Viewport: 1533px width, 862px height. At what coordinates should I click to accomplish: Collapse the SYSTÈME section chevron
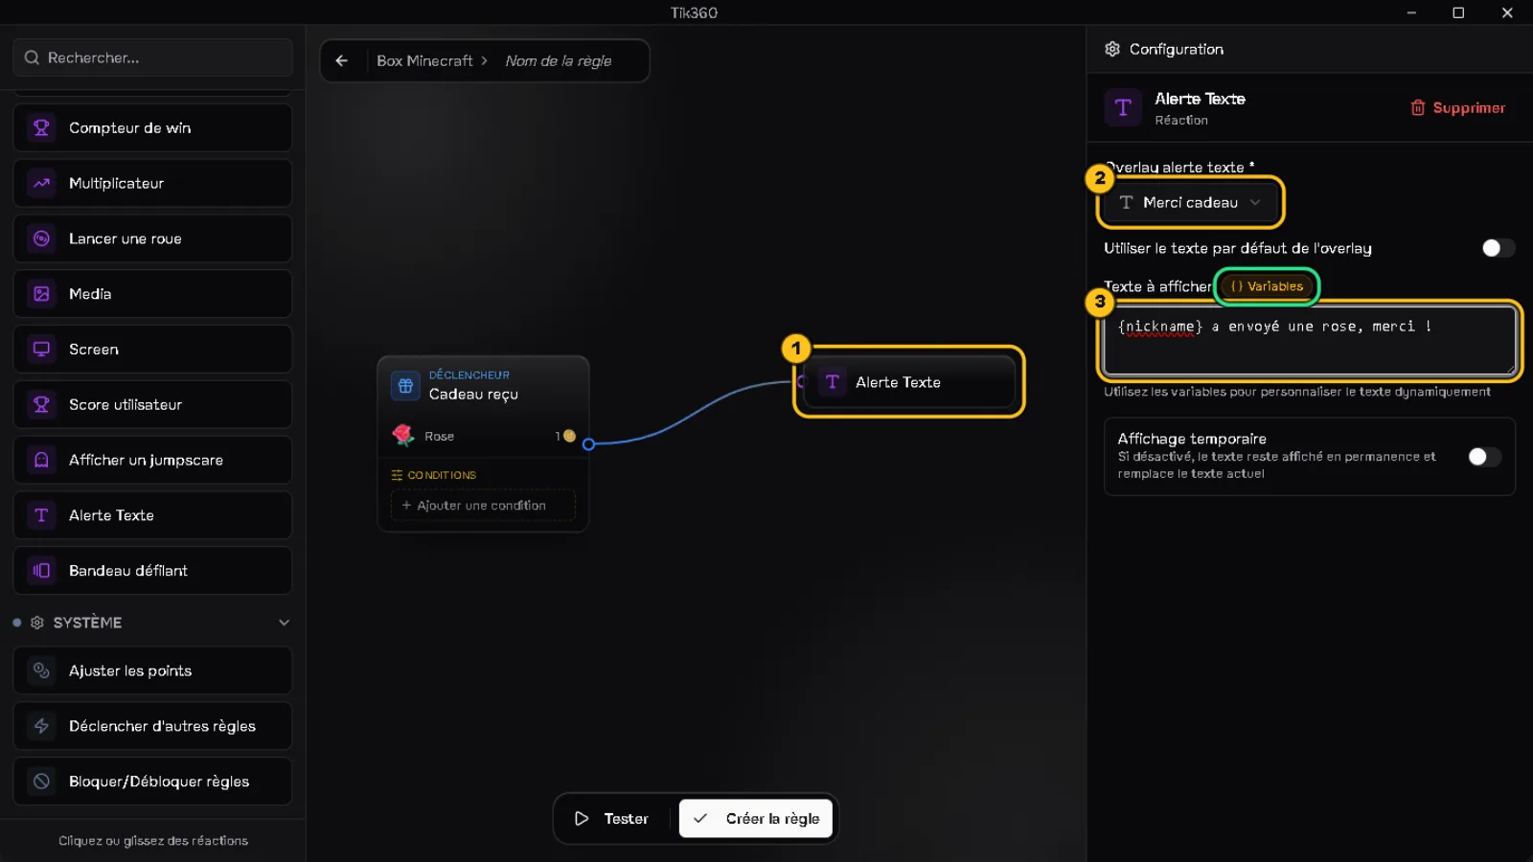click(284, 623)
